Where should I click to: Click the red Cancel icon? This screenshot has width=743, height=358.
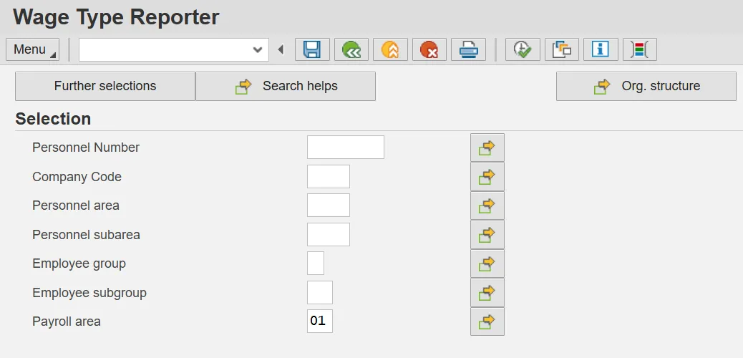tap(429, 49)
